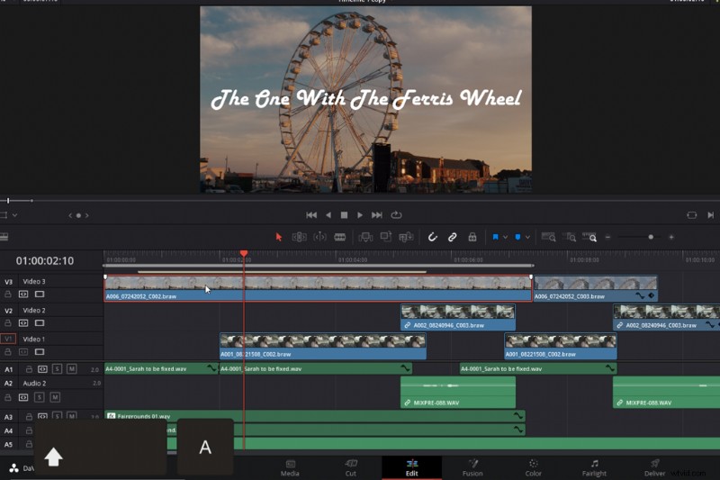Add a blue flag to the clip
Image resolution: width=720 pixels, height=480 pixels.
tap(496, 237)
